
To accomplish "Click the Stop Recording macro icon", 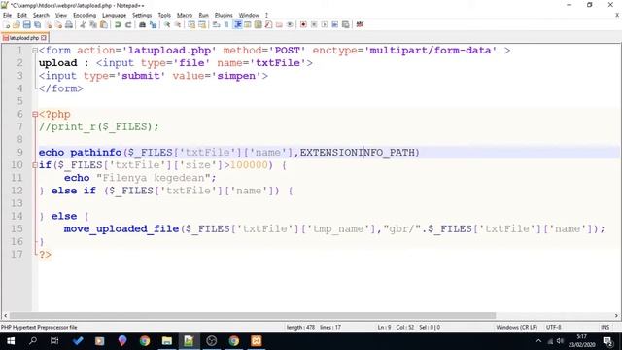I will click(x=314, y=24).
